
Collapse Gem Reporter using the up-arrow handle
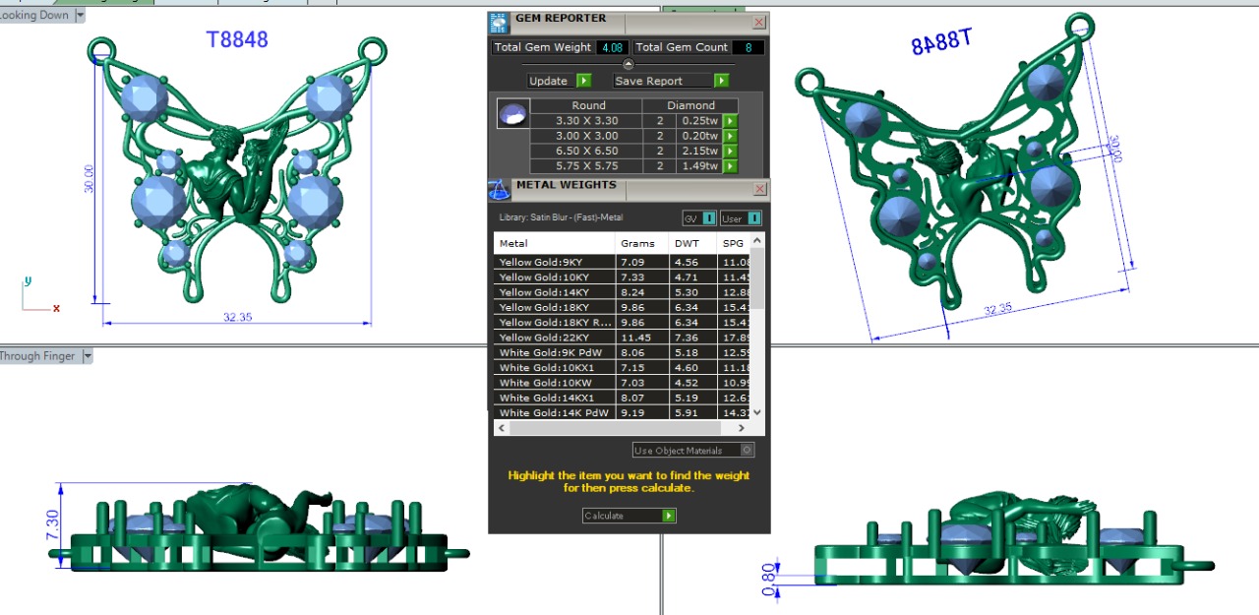[629, 64]
